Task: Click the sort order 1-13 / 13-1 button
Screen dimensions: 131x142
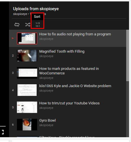Action: click(38, 25)
